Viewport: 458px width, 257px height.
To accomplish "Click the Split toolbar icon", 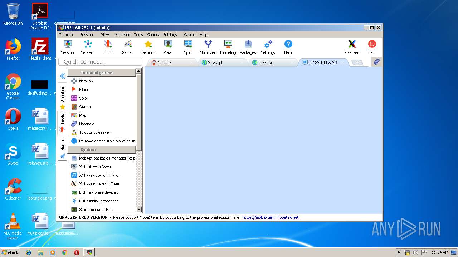I will click(188, 47).
